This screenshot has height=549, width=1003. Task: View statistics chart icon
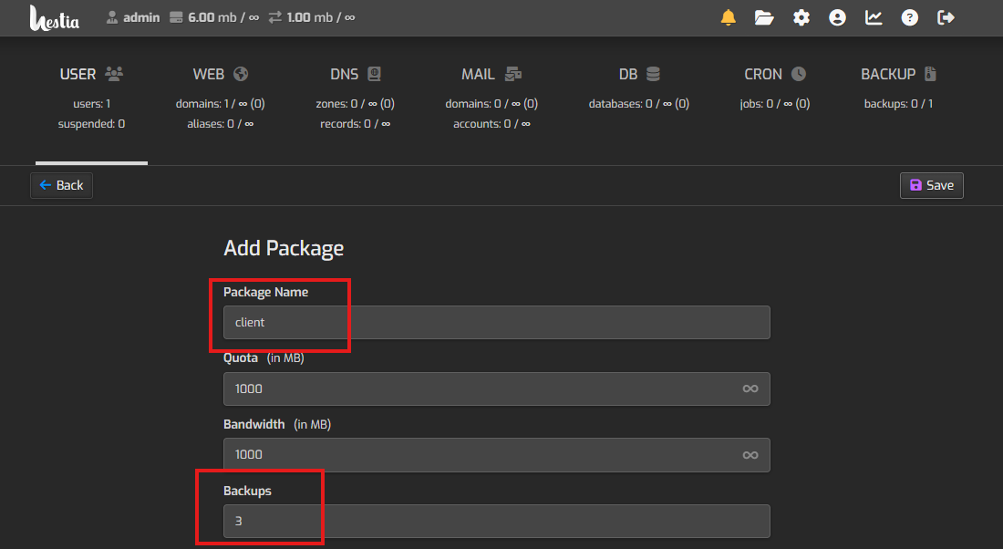(874, 18)
